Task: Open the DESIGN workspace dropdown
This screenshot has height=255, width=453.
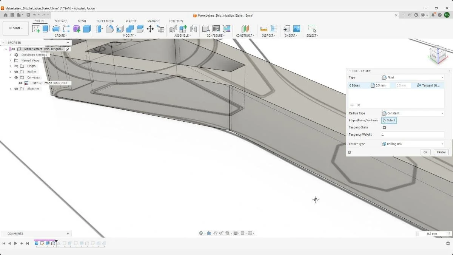Action: (x=16, y=28)
